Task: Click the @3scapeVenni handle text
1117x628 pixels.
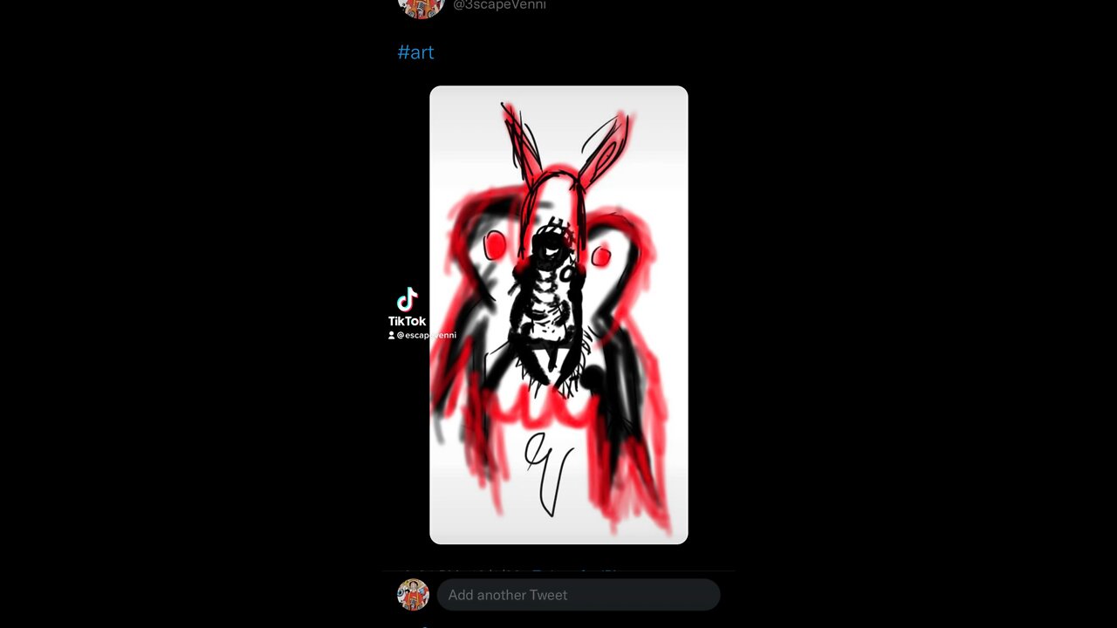Action: [x=499, y=5]
